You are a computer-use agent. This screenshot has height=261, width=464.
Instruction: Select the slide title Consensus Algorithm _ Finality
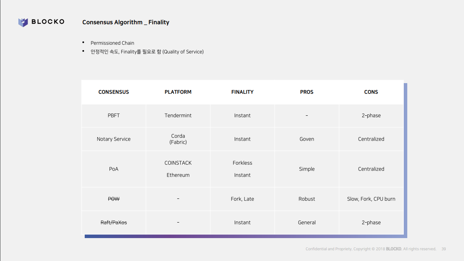pos(126,22)
